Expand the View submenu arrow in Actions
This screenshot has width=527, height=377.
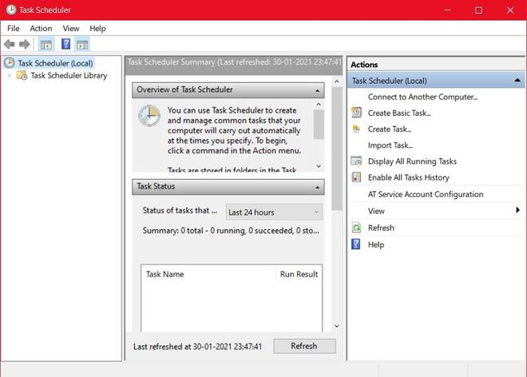pos(517,210)
